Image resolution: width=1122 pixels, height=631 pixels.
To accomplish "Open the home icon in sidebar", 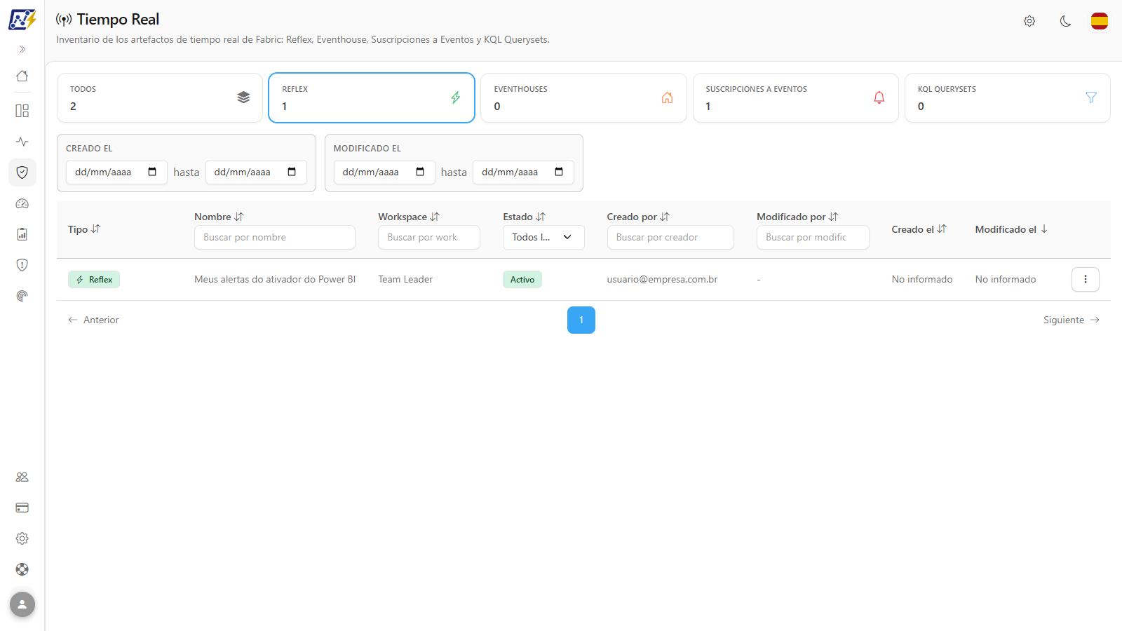I will [x=22, y=76].
